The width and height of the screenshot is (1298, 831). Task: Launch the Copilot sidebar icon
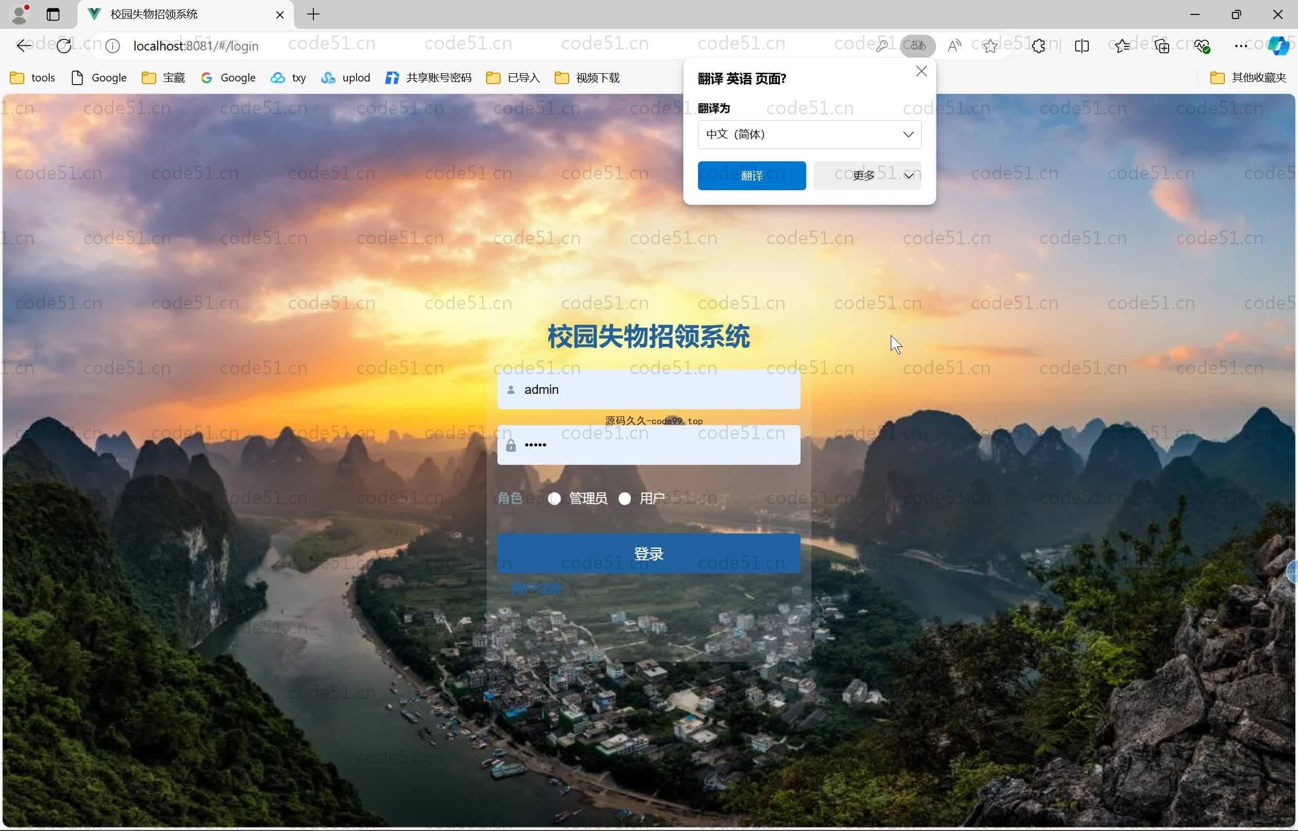click(1278, 46)
